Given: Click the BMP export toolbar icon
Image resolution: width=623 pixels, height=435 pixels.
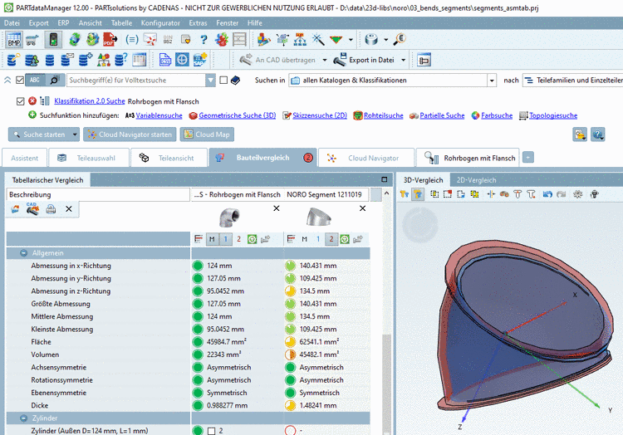Looking at the screenshot, I should coord(14,40).
